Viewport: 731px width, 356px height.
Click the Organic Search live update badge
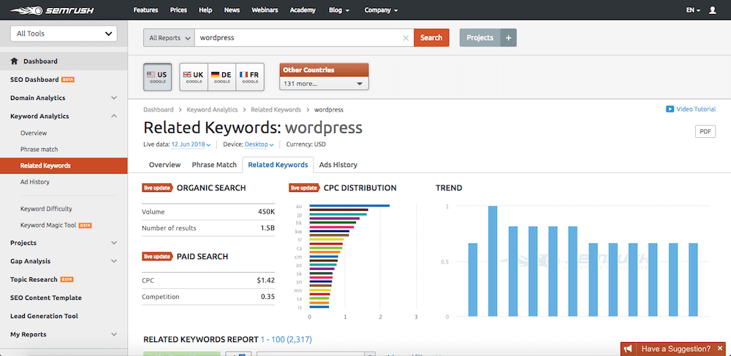click(x=158, y=187)
